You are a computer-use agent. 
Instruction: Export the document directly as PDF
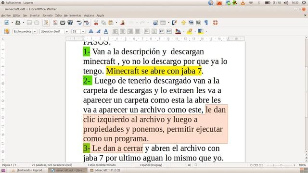pyautogui.click(x=55, y=23)
